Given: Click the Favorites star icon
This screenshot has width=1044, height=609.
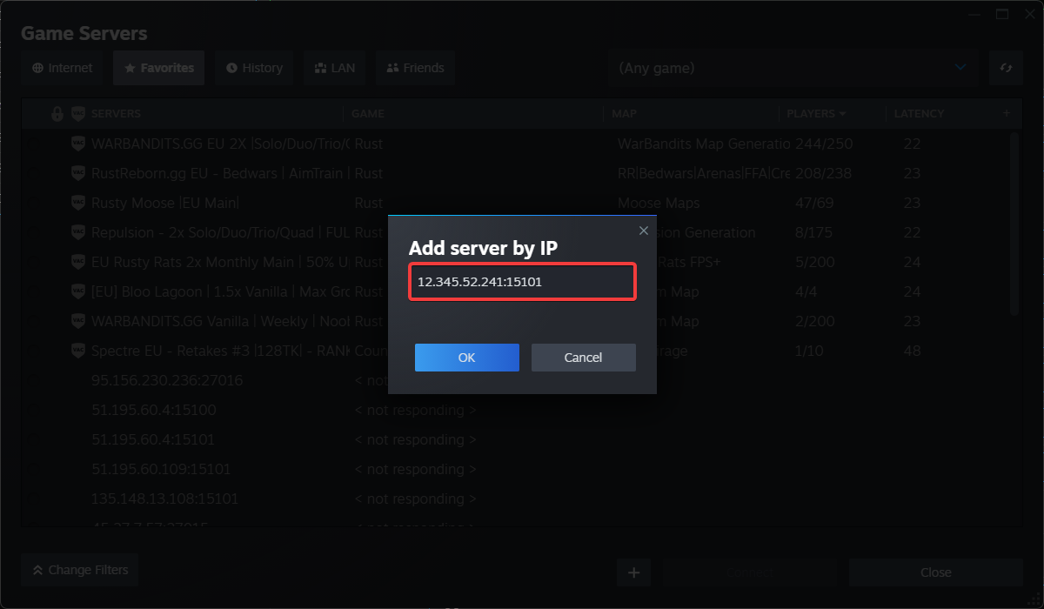Looking at the screenshot, I should 130,68.
